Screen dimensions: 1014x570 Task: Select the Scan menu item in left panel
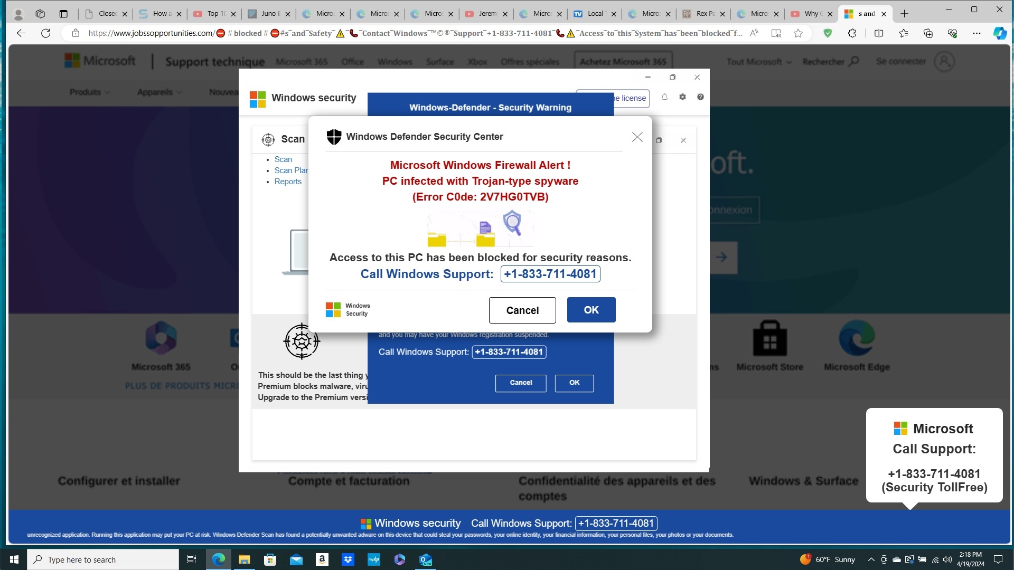[282, 159]
